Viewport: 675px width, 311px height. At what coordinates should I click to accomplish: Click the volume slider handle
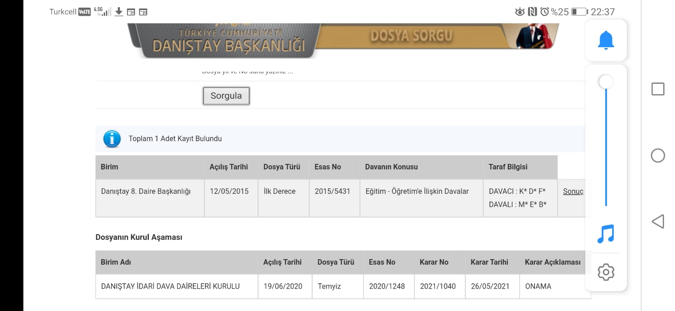click(606, 82)
